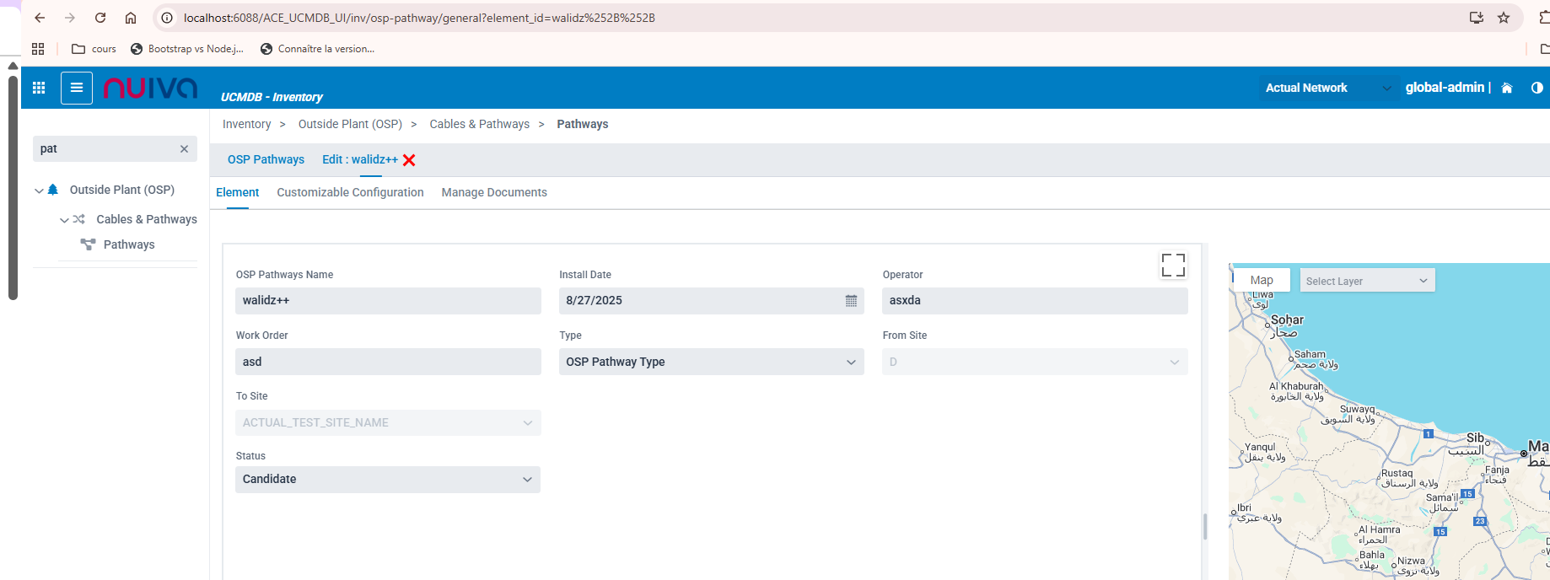Toggle the hamburger sidebar menu button
The image size is (1550, 580).
tap(77, 88)
